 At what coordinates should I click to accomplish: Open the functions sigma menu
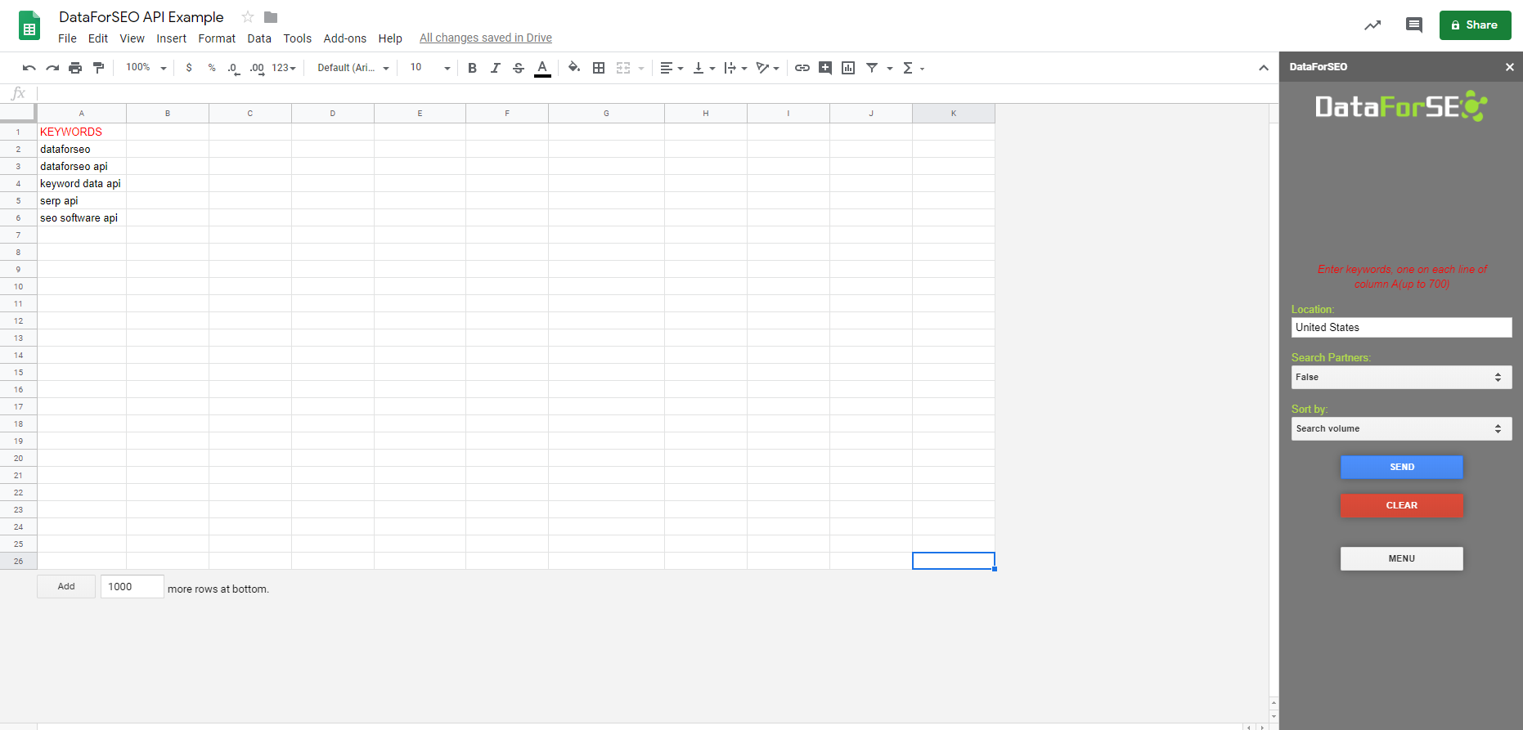click(x=913, y=68)
